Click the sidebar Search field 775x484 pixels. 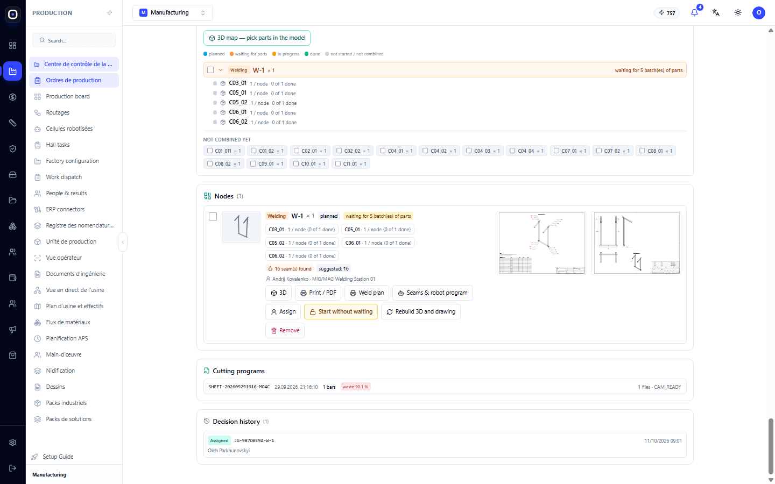tap(74, 40)
